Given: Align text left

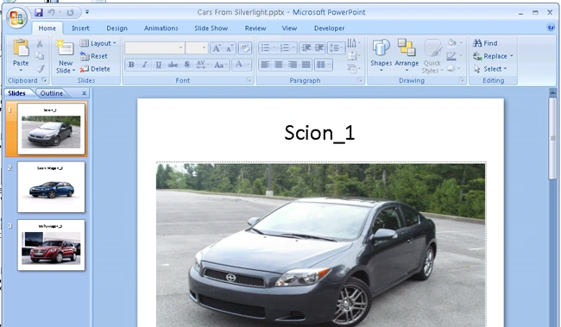Looking at the screenshot, I should [x=265, y=65].
